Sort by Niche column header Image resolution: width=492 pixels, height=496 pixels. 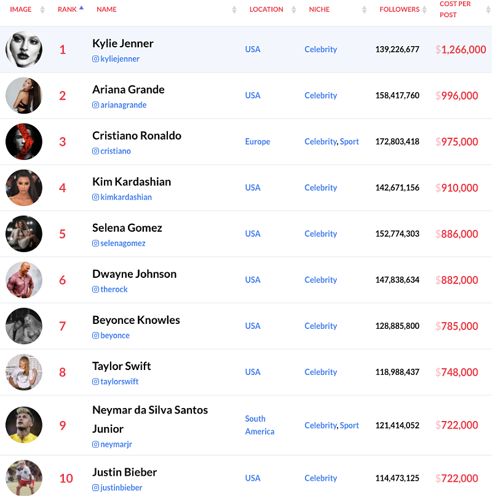point(319,10)
